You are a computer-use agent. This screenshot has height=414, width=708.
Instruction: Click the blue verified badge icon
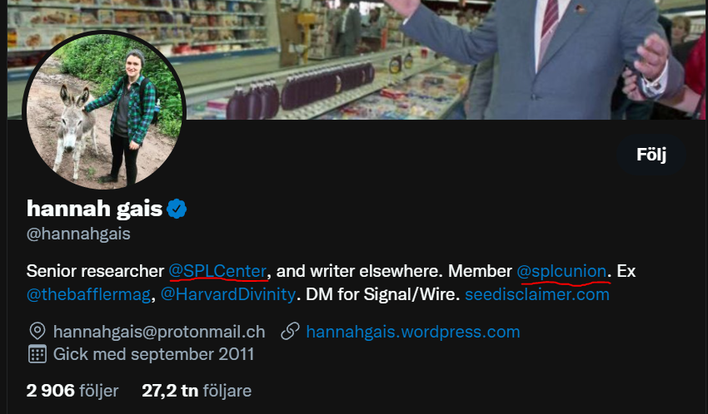[177, 209]
